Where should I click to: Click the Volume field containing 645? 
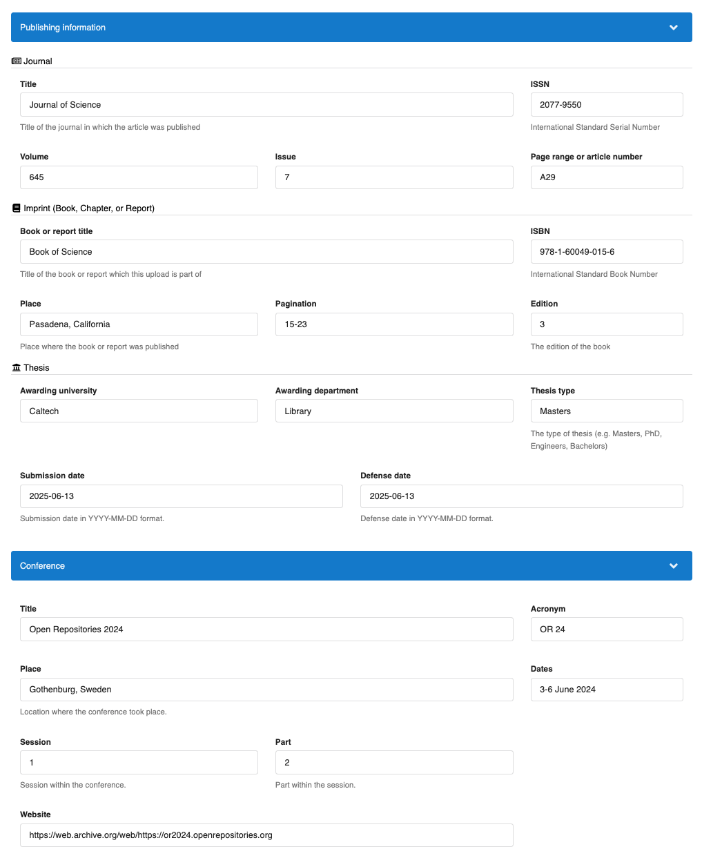pyautogui.click(x=139, y=177)
